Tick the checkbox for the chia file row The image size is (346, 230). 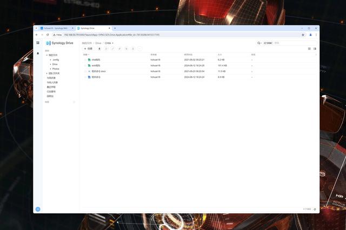pos(85,60)
